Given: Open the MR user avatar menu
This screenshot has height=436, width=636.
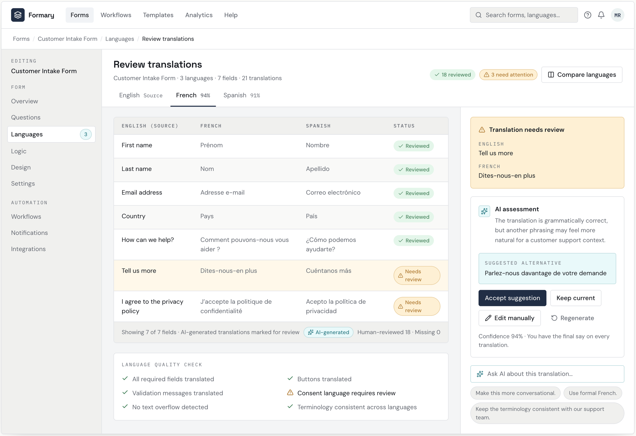Looking at the screenshot, I should point(617,15).
